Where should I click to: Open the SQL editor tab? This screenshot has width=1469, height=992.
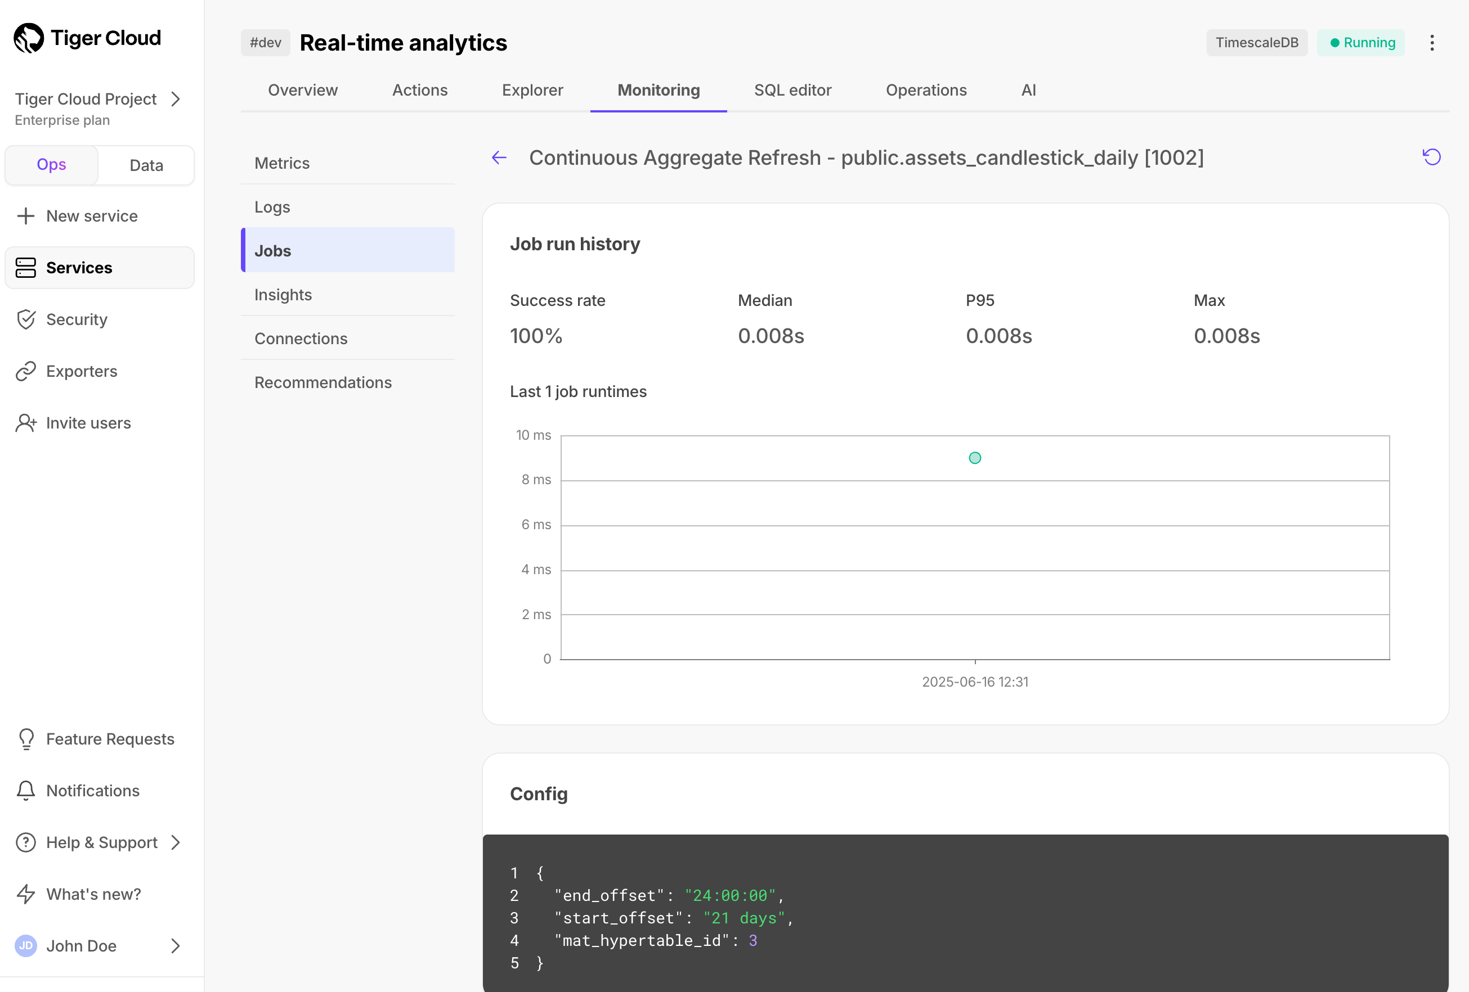(792, 91)
